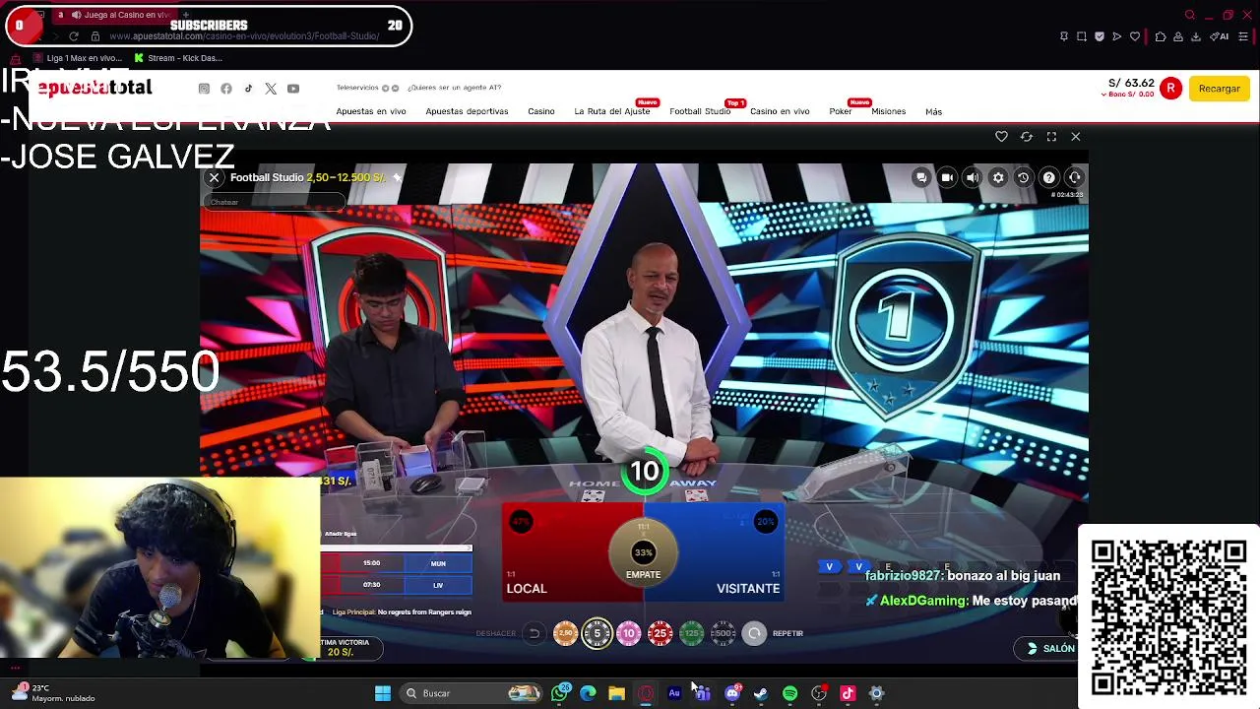Expand the Más menu
The width and height of the screenshot is (1260, 709).
(x=933, y=111)
